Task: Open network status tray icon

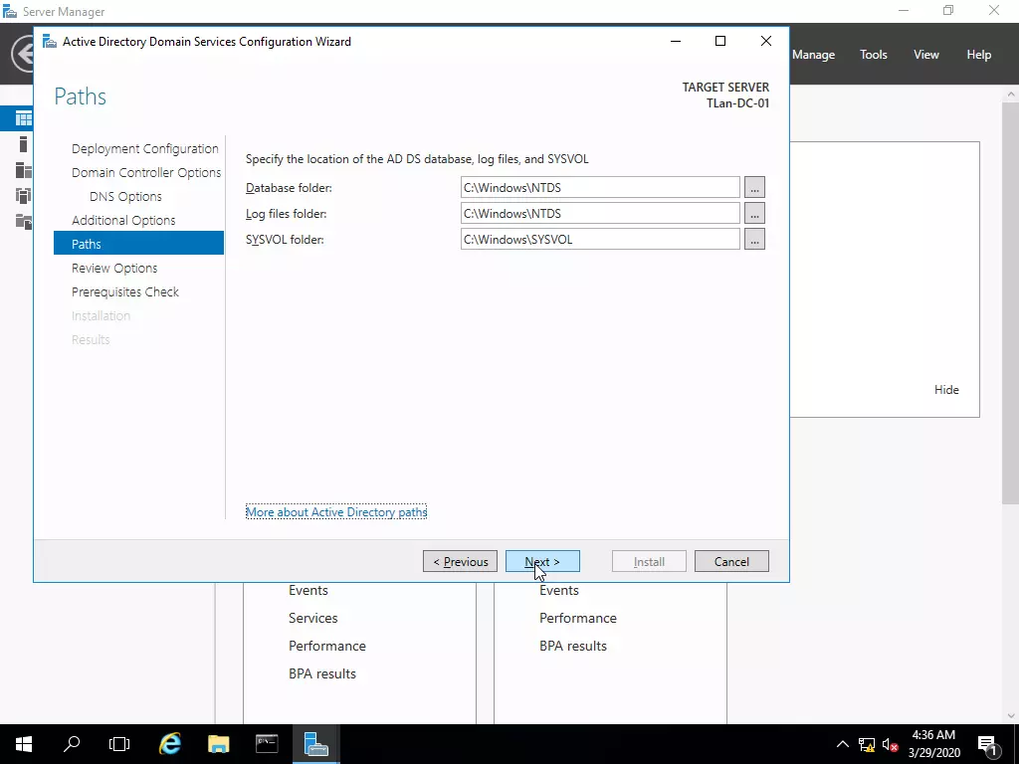Action: (867, 744)
